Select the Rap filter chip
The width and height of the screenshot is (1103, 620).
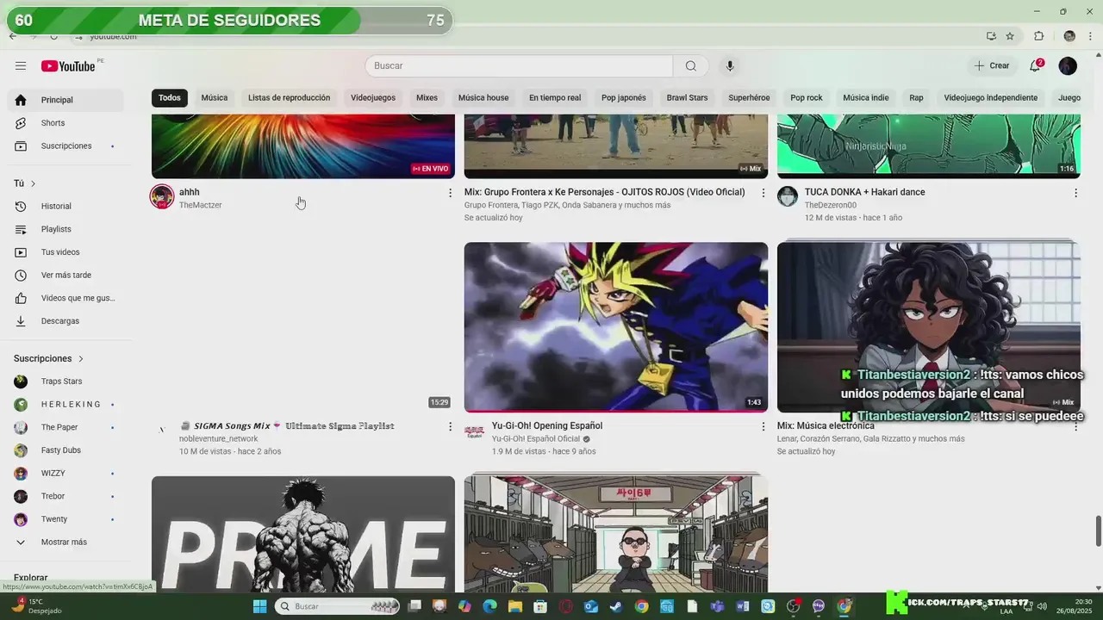(x=916, y=98)
